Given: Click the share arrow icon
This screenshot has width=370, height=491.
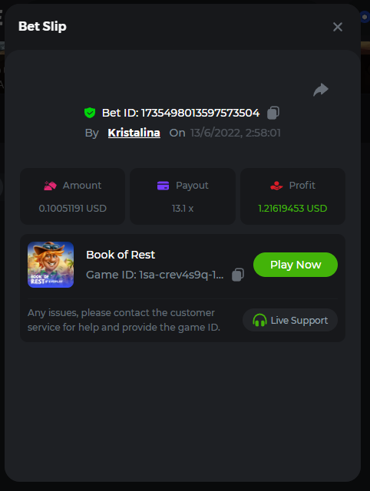Looking at the screenshot, I should [321, 90].
